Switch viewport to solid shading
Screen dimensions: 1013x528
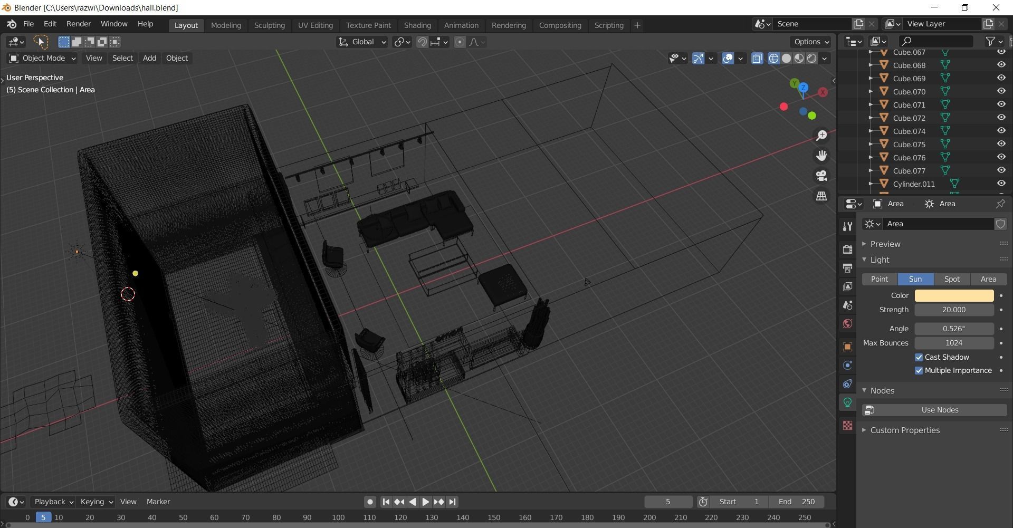pyautogui.click(x=787, y=59)
